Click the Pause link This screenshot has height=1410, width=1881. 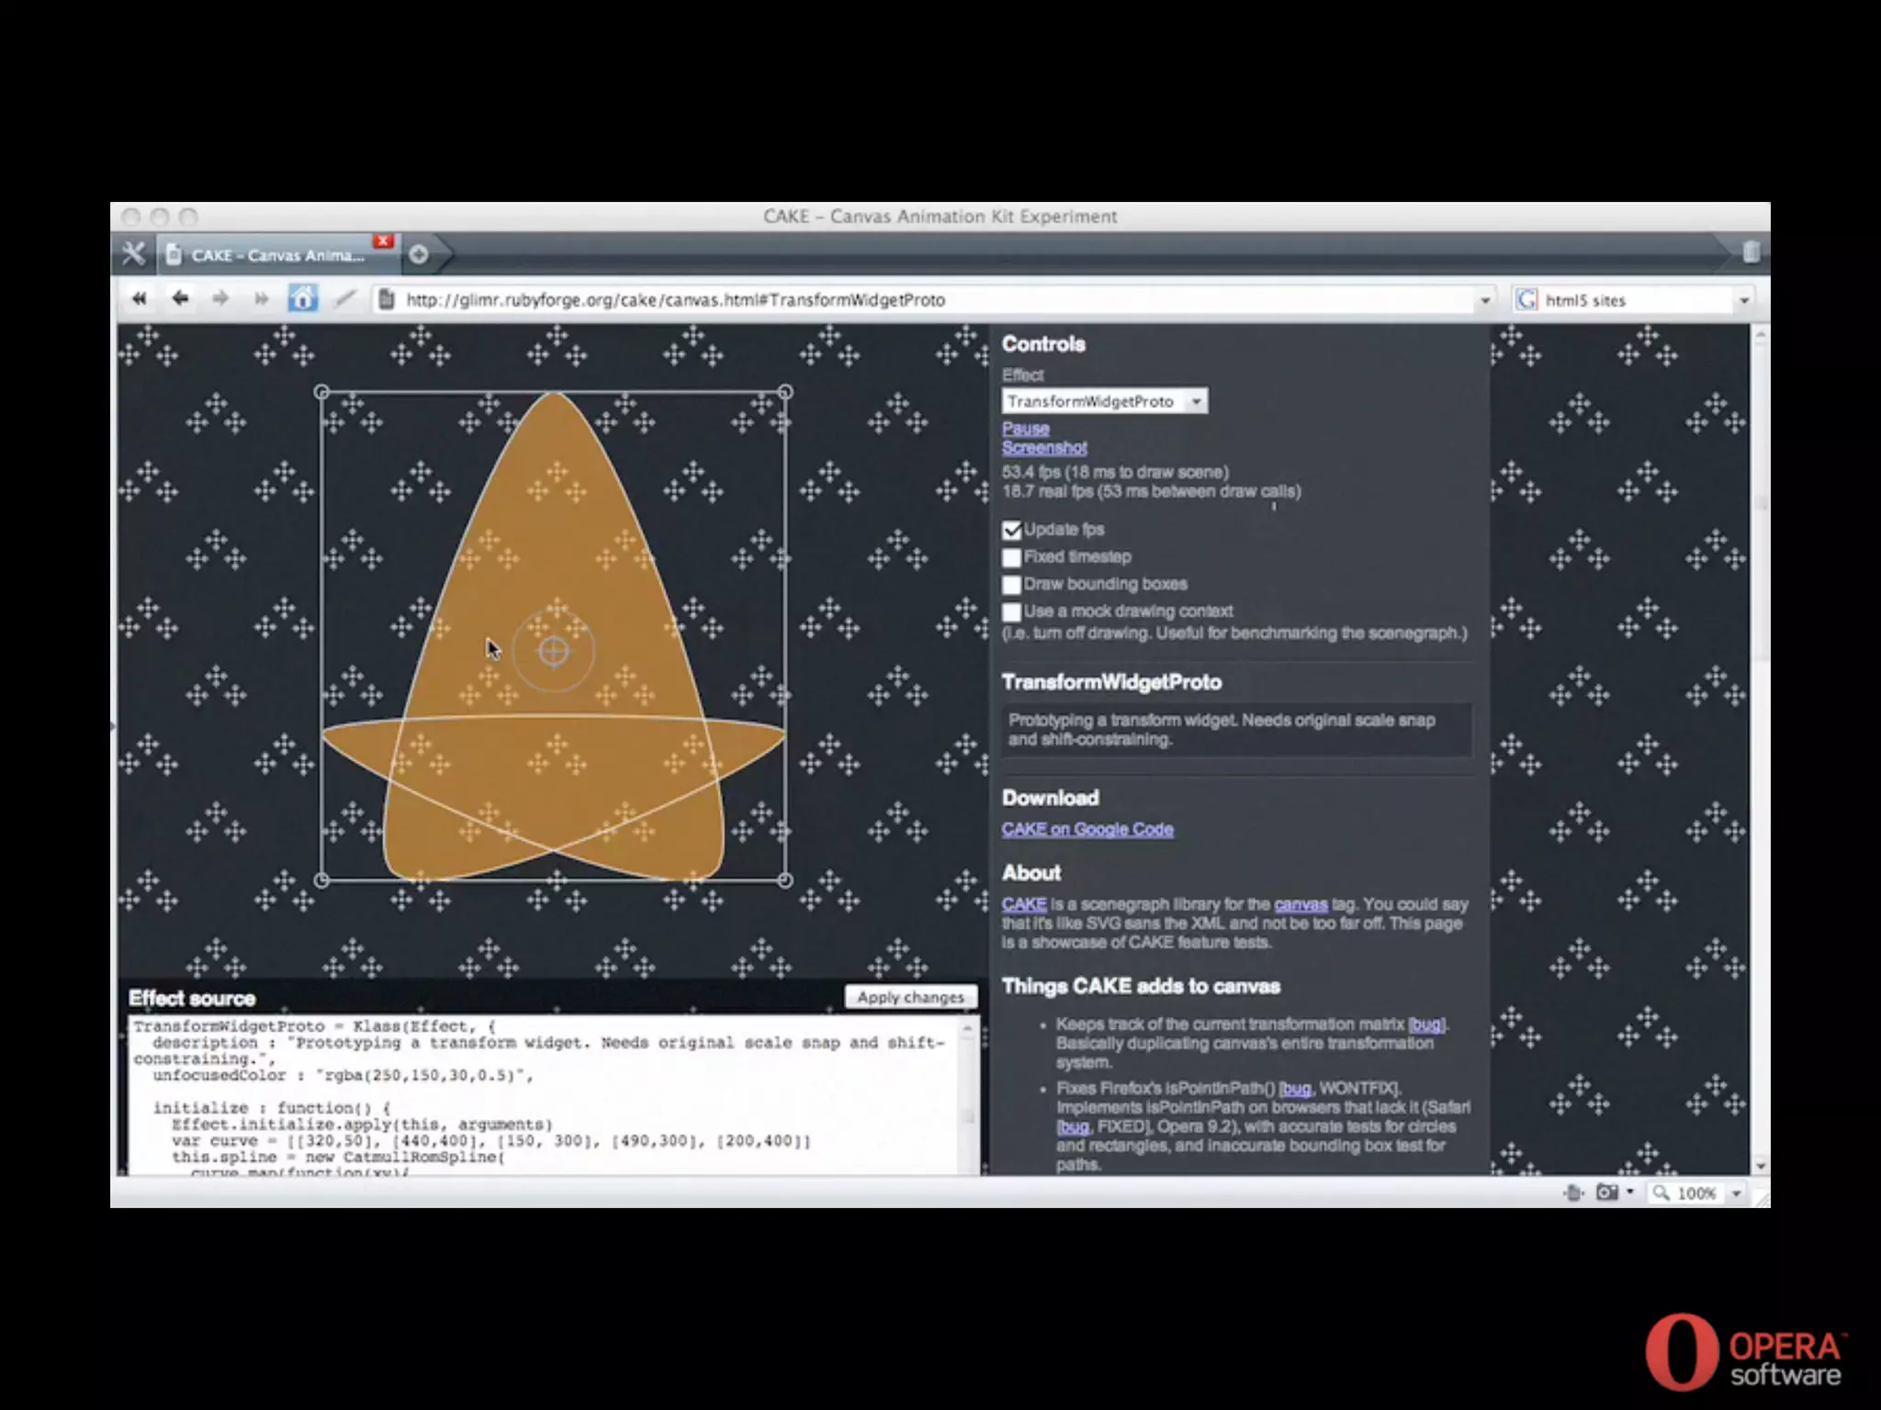coord(1025,428)
